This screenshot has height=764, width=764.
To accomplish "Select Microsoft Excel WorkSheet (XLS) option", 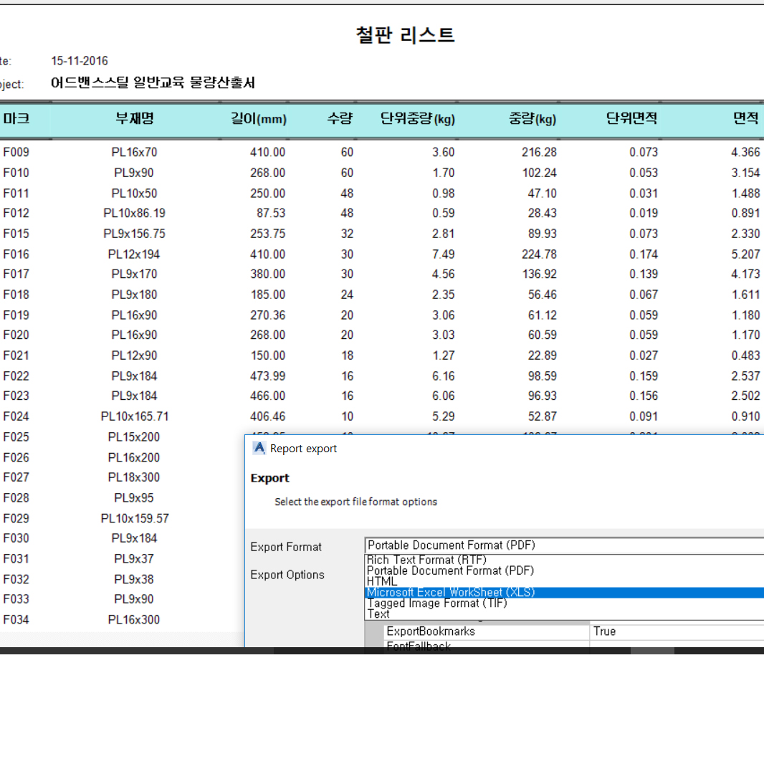I will (x=564, y=593).
